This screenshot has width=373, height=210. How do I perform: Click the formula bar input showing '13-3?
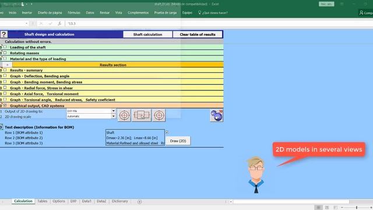pyautogui.click(x=219, y=23)
